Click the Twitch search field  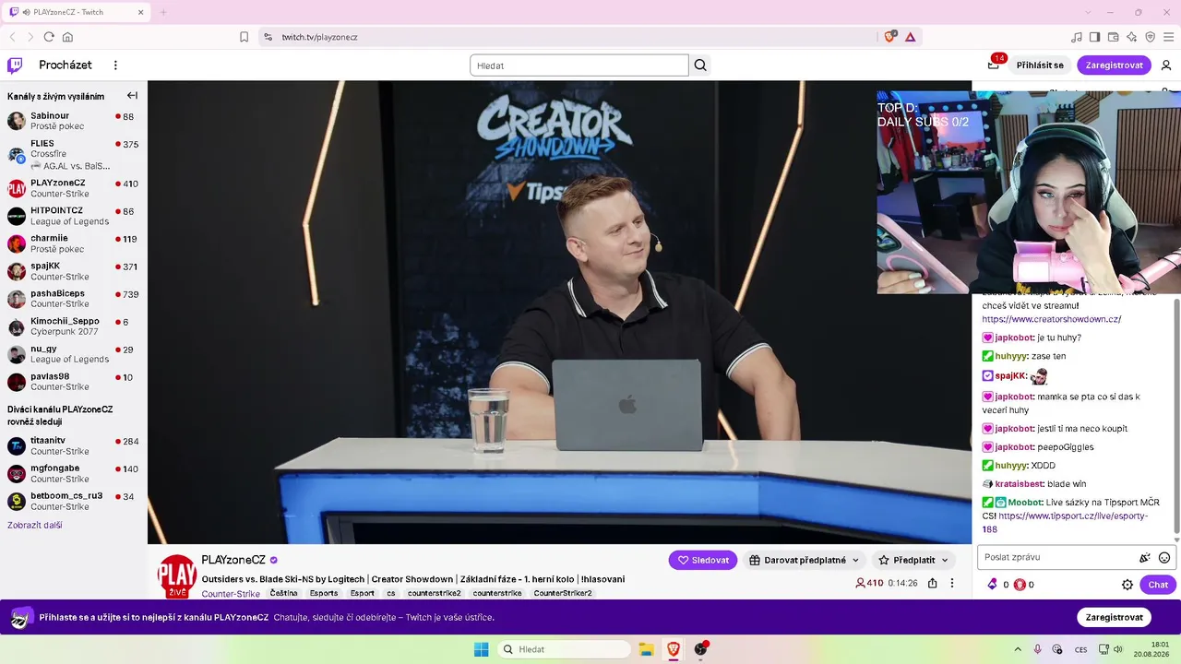pyautogui.click(x=579, y=65)
